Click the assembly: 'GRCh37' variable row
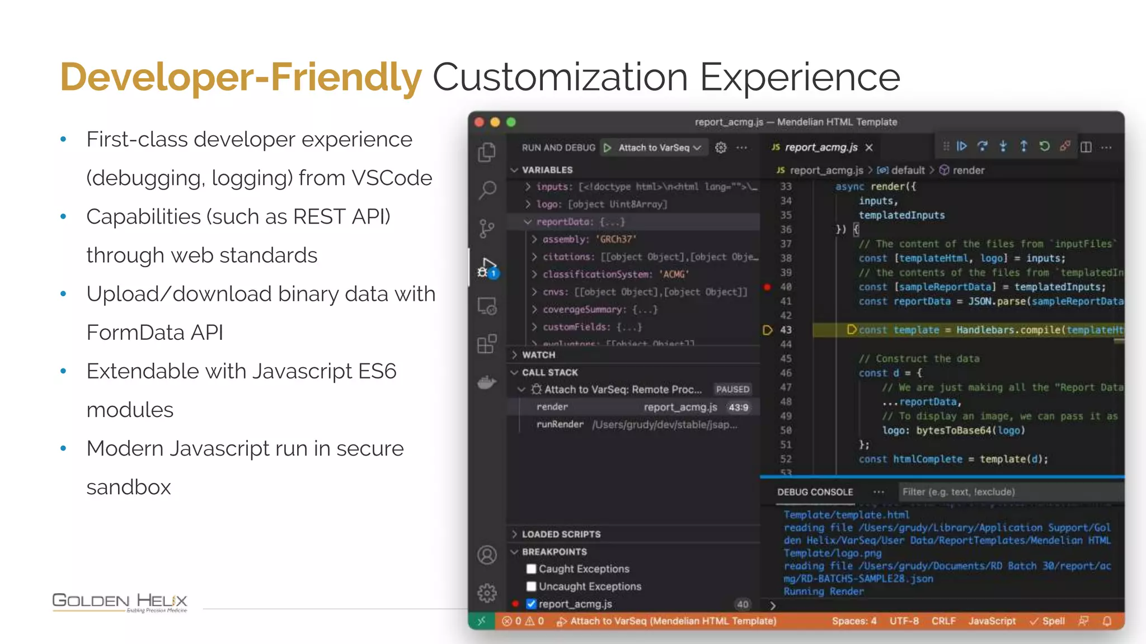The image size is (1146, 644). click(x=633, y=239)
